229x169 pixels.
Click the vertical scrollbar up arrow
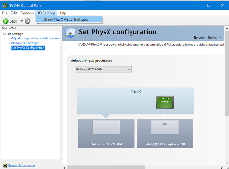point(226,29)
